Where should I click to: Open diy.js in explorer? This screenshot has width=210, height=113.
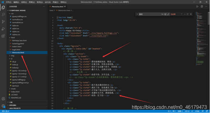[x=14, y=62]
